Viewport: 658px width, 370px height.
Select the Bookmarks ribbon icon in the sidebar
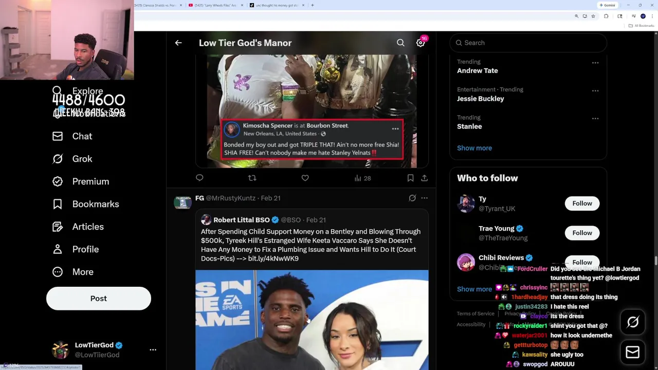[58, 204]
